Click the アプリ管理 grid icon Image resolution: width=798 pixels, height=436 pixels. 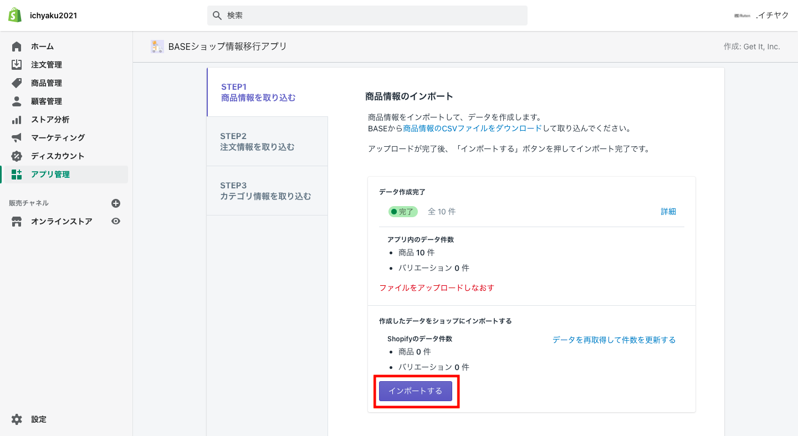pyautogui.click(x=17, y=175)
